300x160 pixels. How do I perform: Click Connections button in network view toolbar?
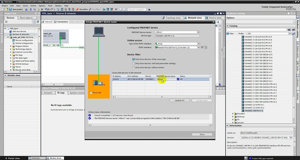(61, 22)
